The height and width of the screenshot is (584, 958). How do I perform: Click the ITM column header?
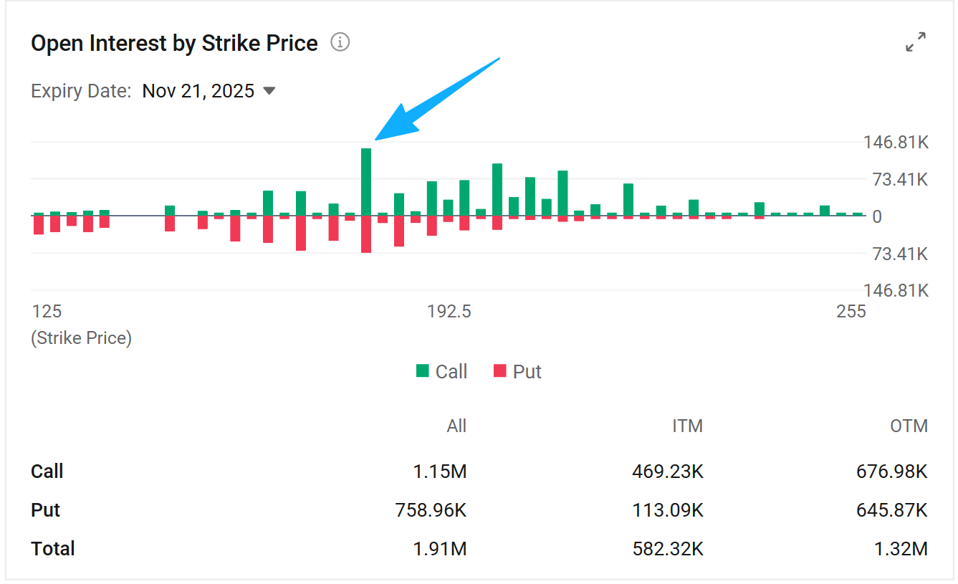[687, 426]
